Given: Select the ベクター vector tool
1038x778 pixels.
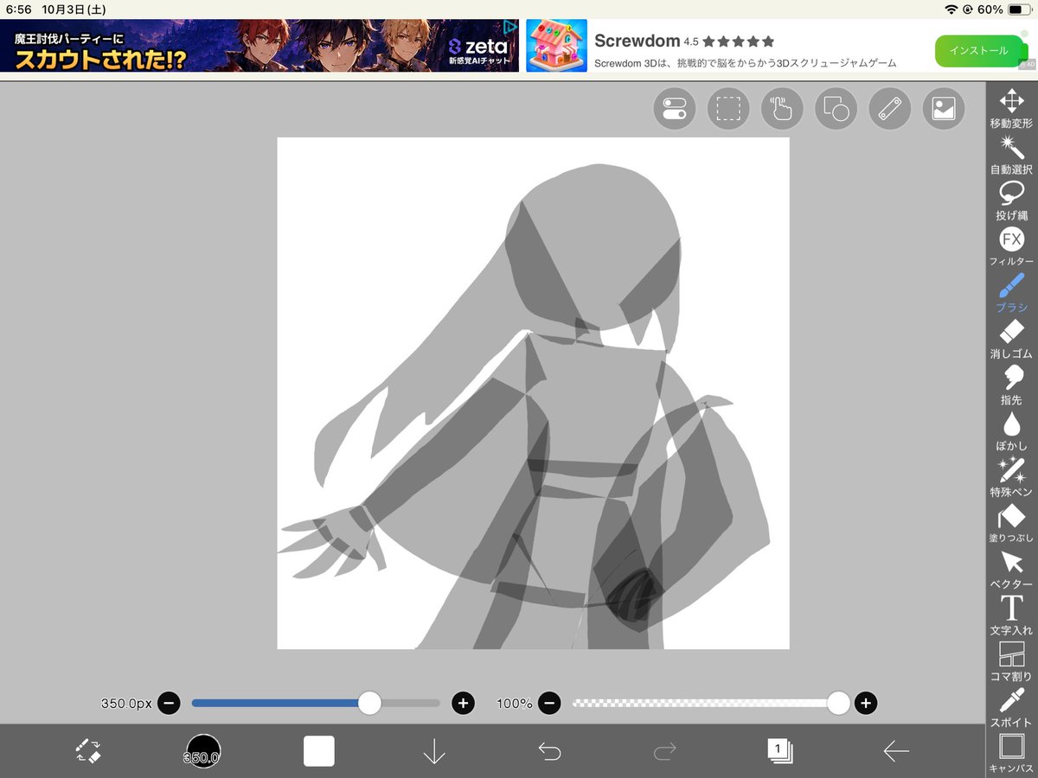Looking at the screenshot, I should tap(1011, 570).
